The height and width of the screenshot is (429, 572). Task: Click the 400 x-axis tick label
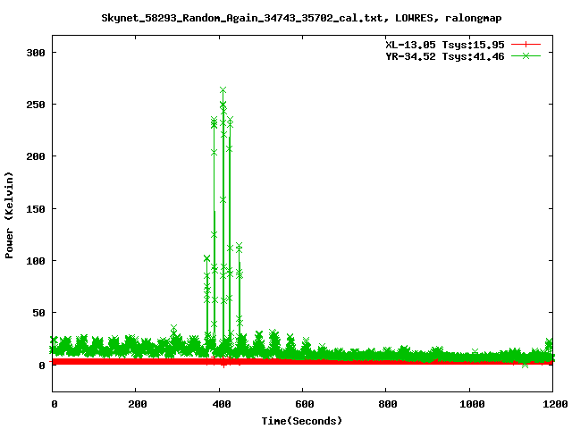coord(221,404)
